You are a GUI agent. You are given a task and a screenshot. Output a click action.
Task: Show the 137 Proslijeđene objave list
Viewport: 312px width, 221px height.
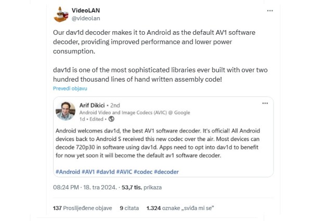(82, 207)
